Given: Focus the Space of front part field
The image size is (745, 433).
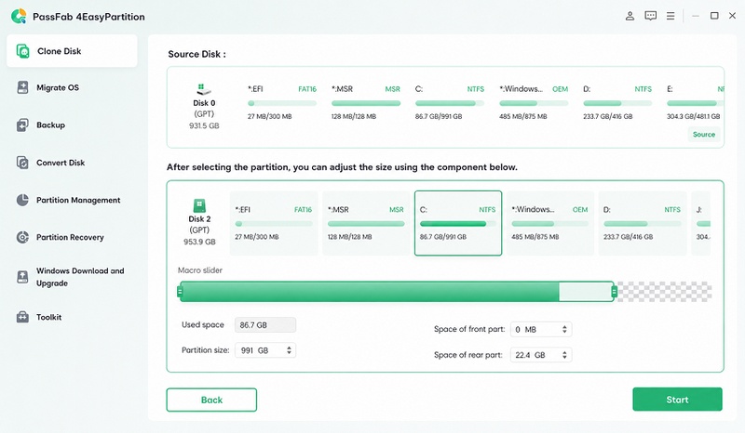Looking at the screenshot, I should tap(541, 329).
